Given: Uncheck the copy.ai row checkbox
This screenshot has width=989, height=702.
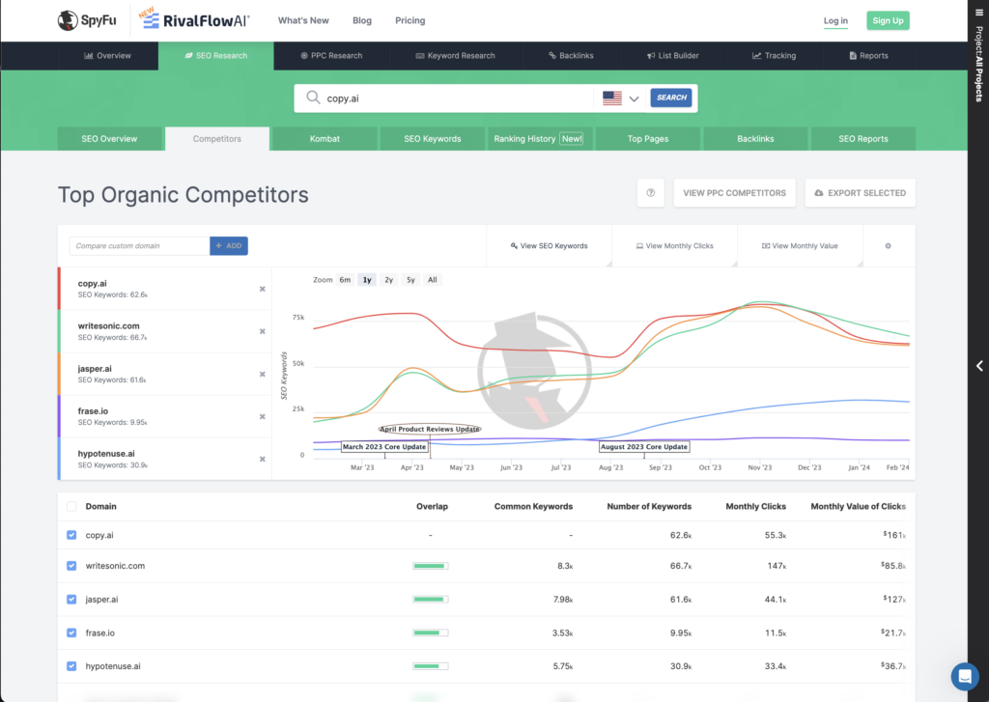Looking at the screenshot, I should pos(71,535).
